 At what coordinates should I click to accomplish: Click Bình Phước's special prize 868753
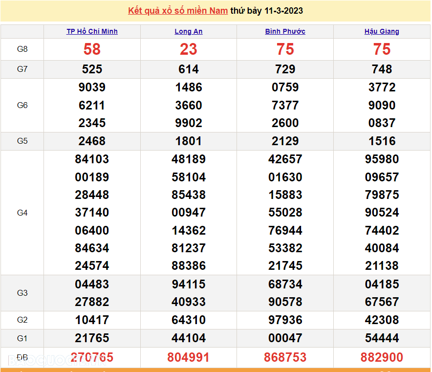[x=285, y=357]
